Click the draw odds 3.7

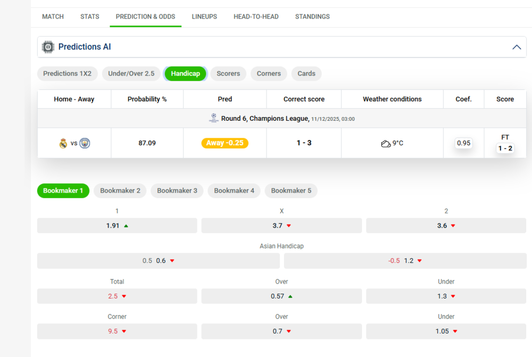[281, 226]
